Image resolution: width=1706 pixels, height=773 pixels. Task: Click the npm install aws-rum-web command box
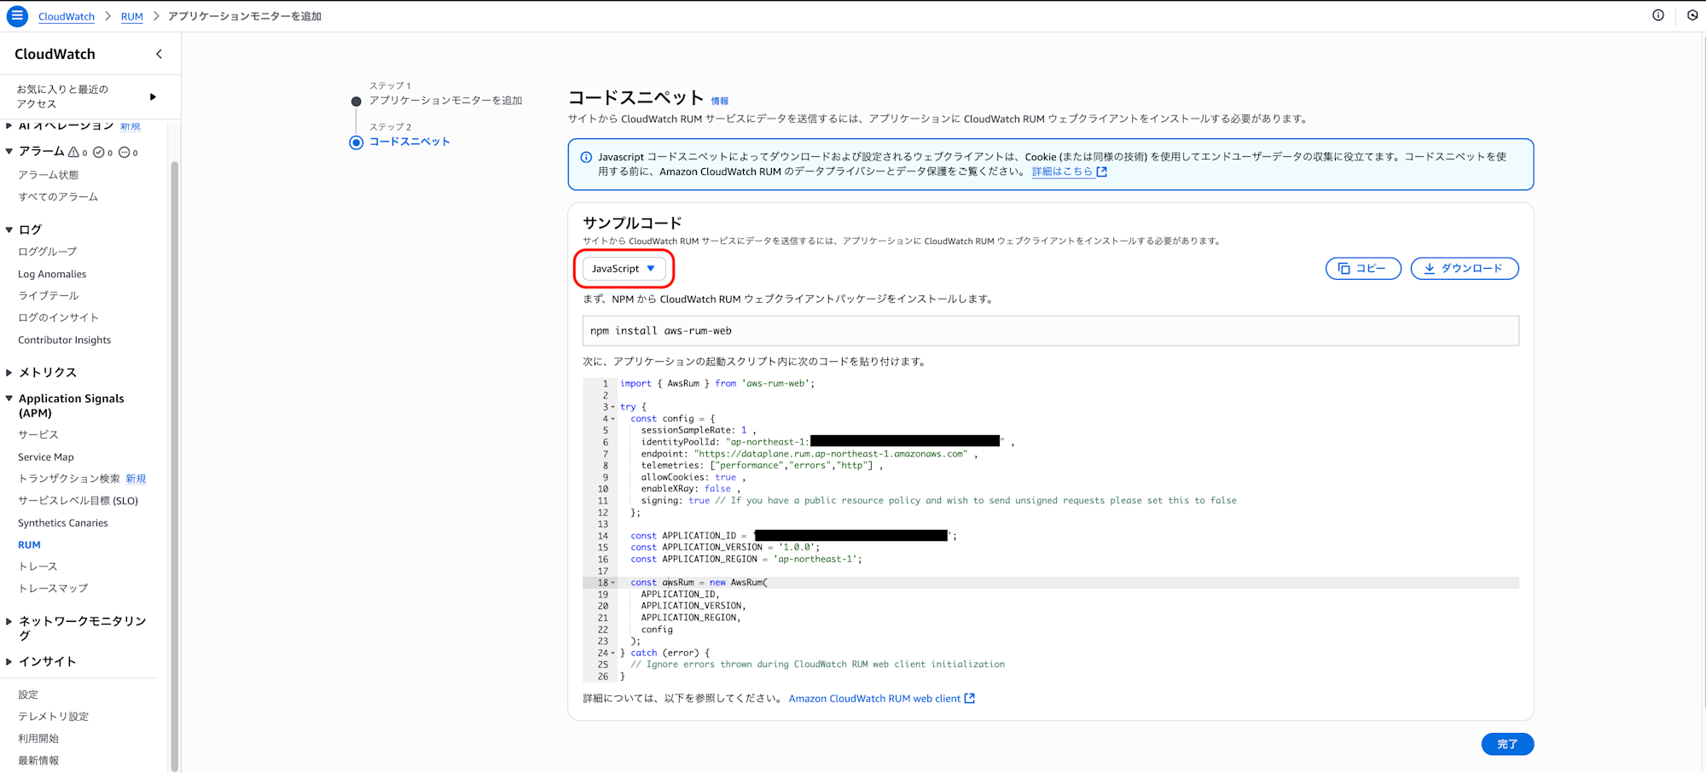click(x=1051, y=331)
